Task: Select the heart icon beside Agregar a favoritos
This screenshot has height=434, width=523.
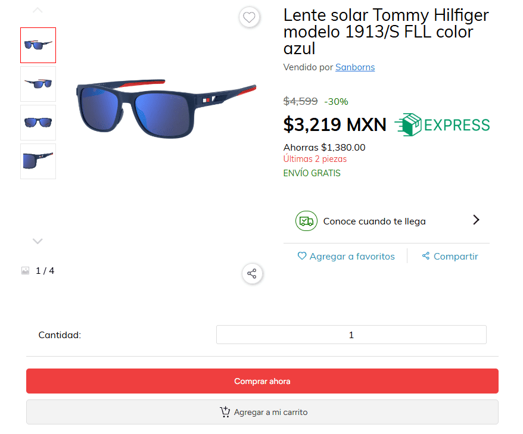Action: [302, 256]
